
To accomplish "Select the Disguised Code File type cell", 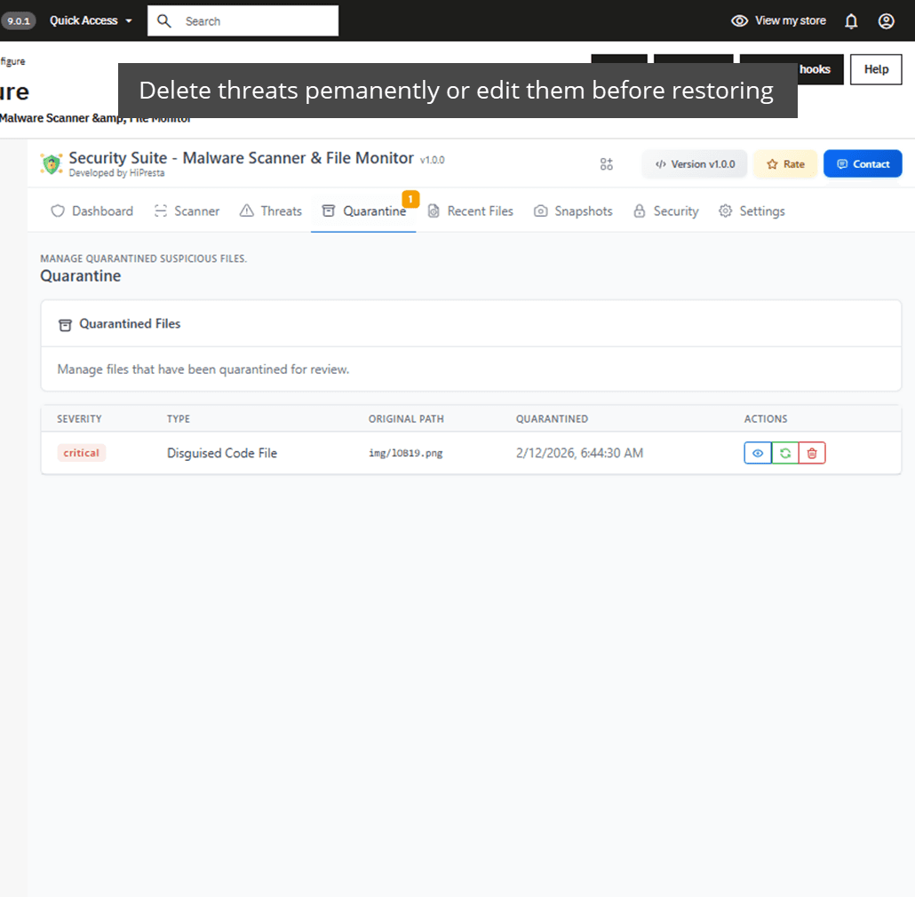I will (x=222, y=453).
